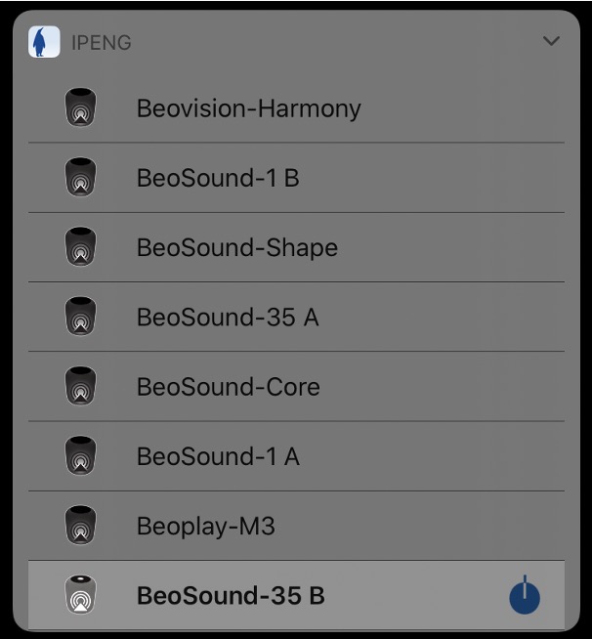The image size is (592, 639).
Task: Select the Beovision-Harmony player
Action: tap(248, 108)
